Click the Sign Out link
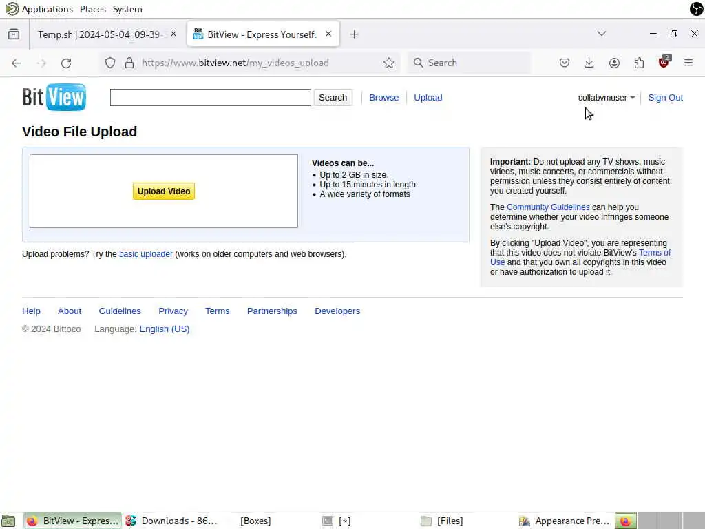 pos(666,98)
